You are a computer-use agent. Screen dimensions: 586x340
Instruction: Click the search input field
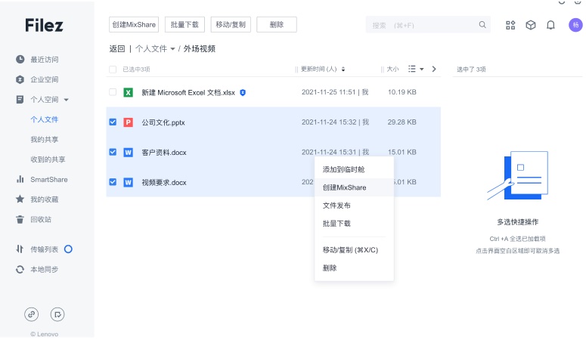point(420,25)
